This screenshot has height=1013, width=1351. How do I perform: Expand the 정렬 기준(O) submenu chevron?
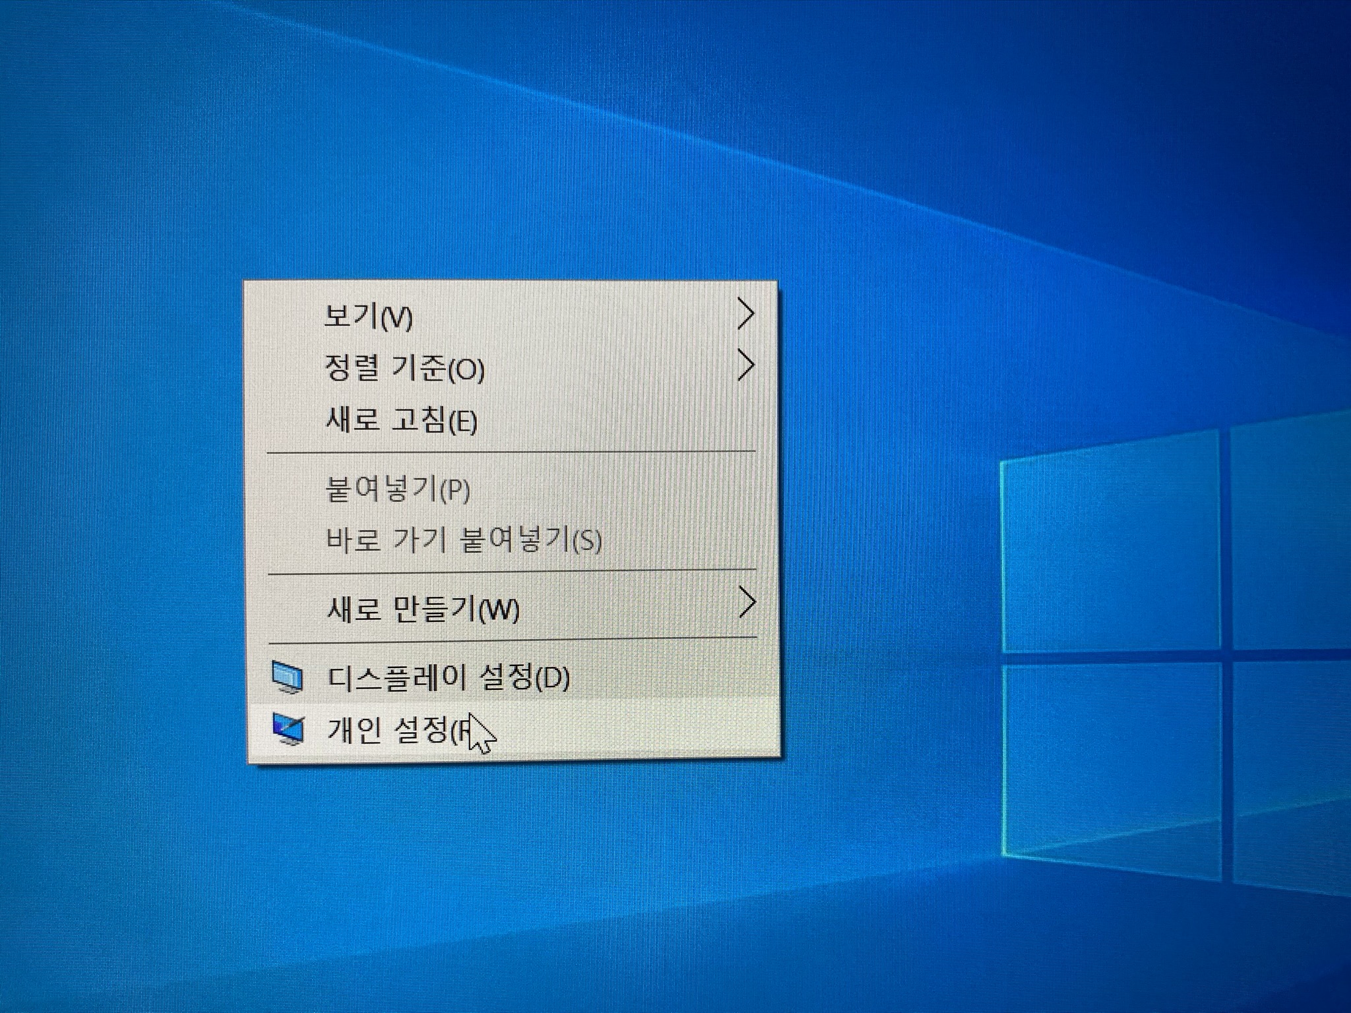point(745,366)
